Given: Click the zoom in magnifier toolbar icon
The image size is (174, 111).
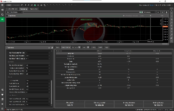Looking at the screenshot, I should point(26,5).
